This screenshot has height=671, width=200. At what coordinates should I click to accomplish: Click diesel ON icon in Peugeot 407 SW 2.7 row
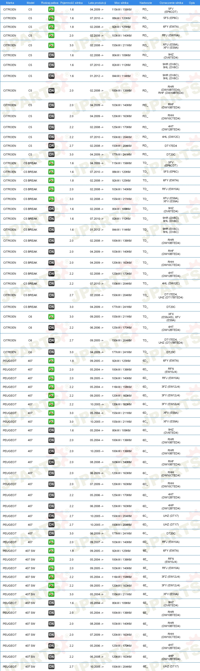(51, 667)
